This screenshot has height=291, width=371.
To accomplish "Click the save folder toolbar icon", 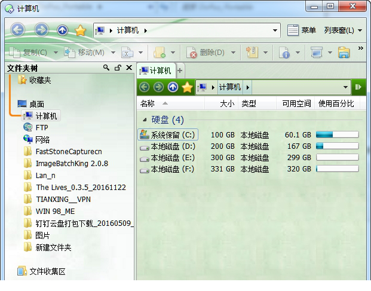I will click(344, 53).
